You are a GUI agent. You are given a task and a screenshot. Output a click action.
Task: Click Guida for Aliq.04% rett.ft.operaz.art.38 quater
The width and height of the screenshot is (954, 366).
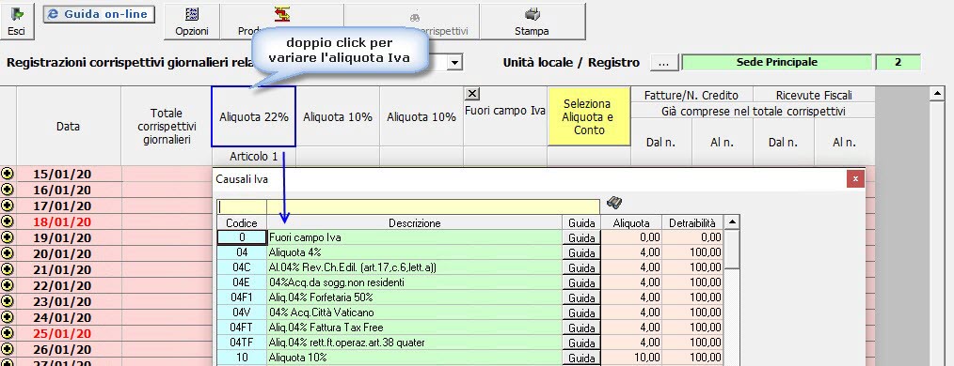point(581,343)
